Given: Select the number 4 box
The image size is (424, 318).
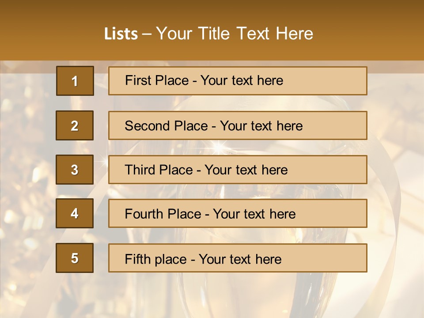Looking at the screenshot, I should tap(75, 213).
